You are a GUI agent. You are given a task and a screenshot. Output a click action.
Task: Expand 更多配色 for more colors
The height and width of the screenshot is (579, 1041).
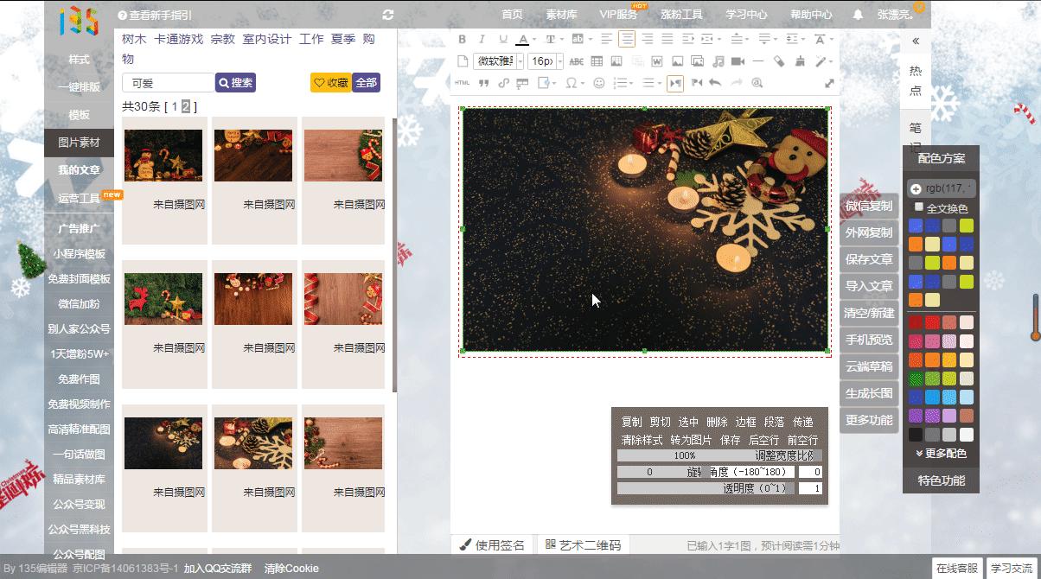coord(941,453)
